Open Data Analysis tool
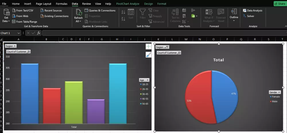The image size is (287, 133). click(253, 10)
